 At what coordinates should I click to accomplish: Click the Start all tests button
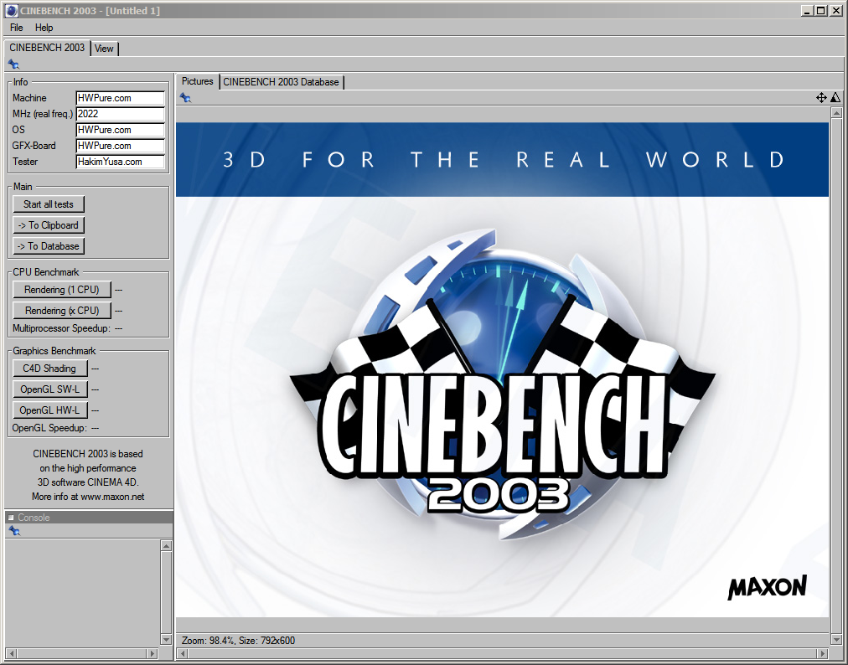click(48, 204)
